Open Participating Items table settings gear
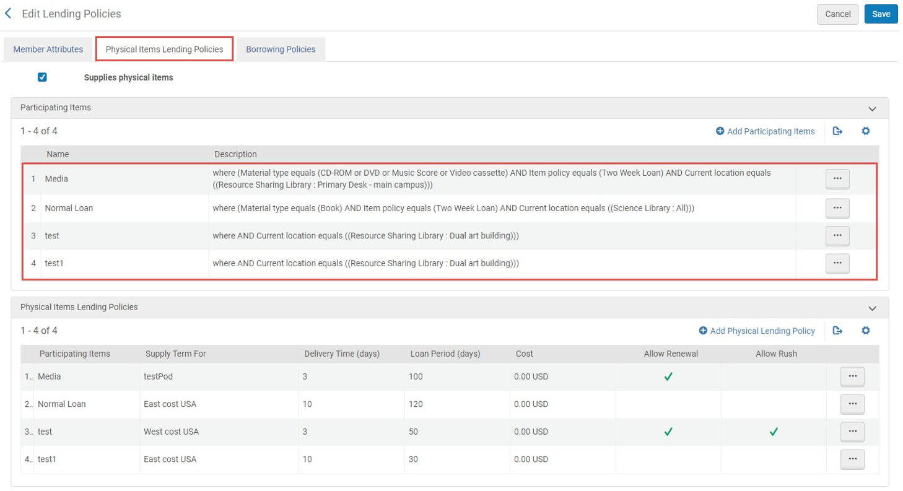Viewport: 903px width, 491px height. (866, 131)
